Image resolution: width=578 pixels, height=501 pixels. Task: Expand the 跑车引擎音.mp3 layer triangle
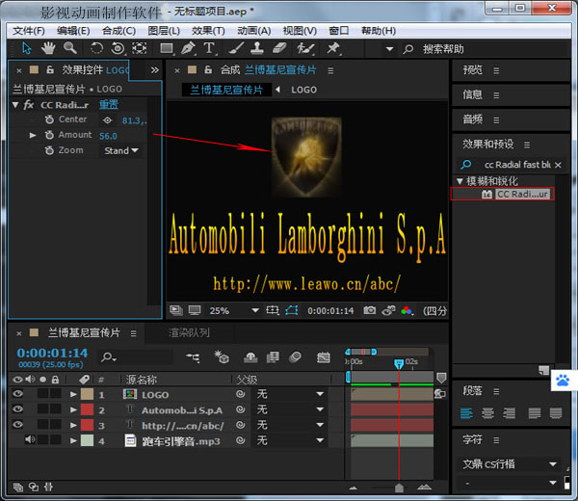73,440
